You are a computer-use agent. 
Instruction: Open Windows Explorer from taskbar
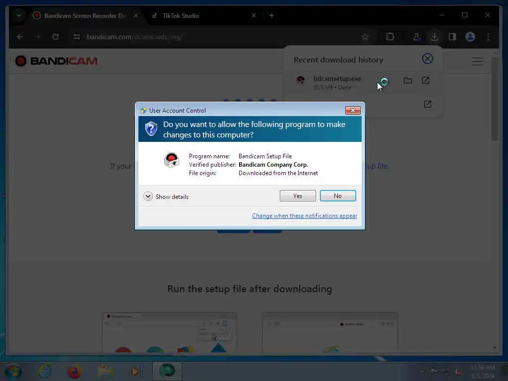pyautogui.click(x=105, y=371)
